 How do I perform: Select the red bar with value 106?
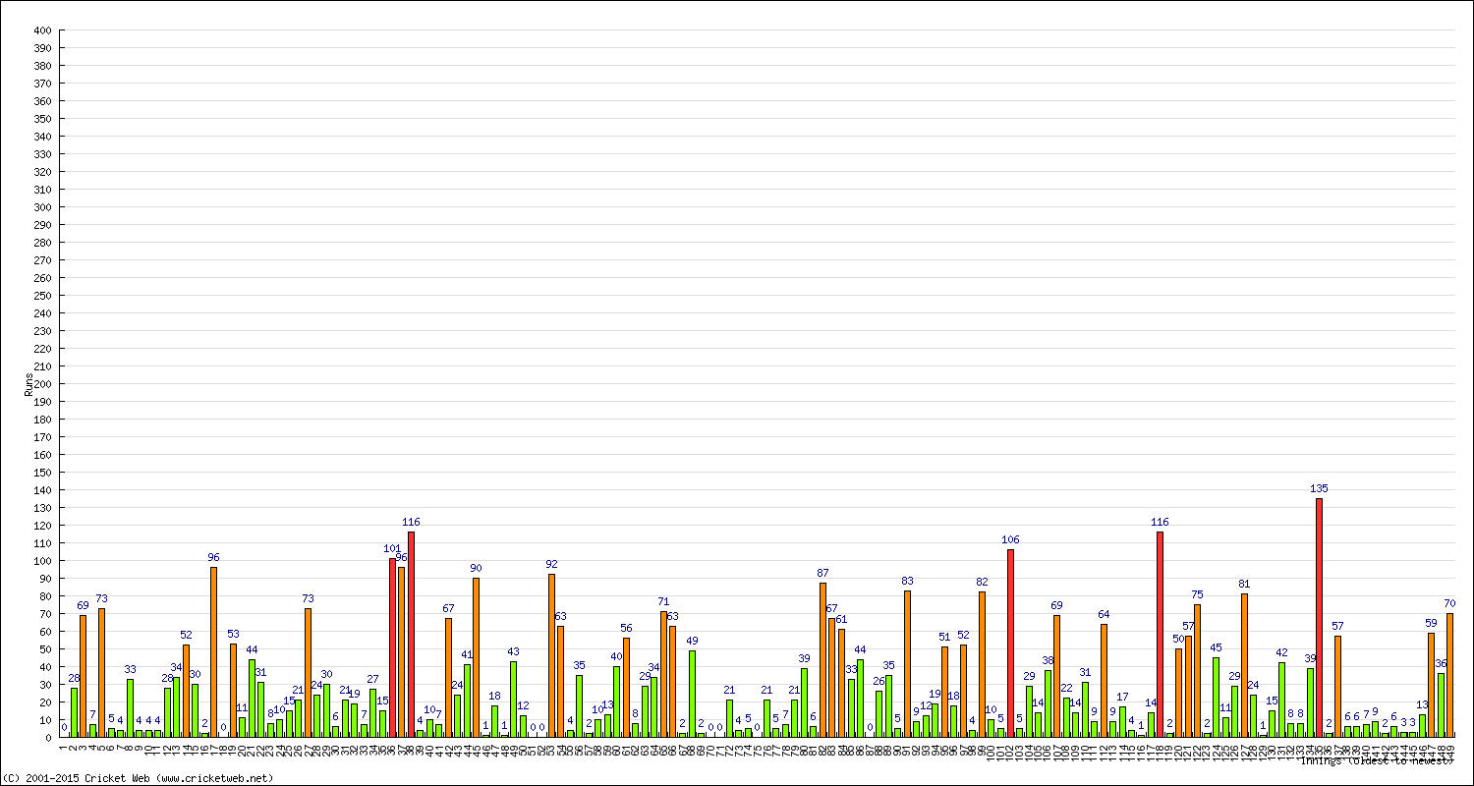click(x=1010, y=644)
